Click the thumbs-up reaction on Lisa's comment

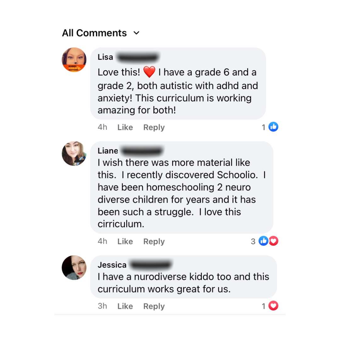coord(273,127)
